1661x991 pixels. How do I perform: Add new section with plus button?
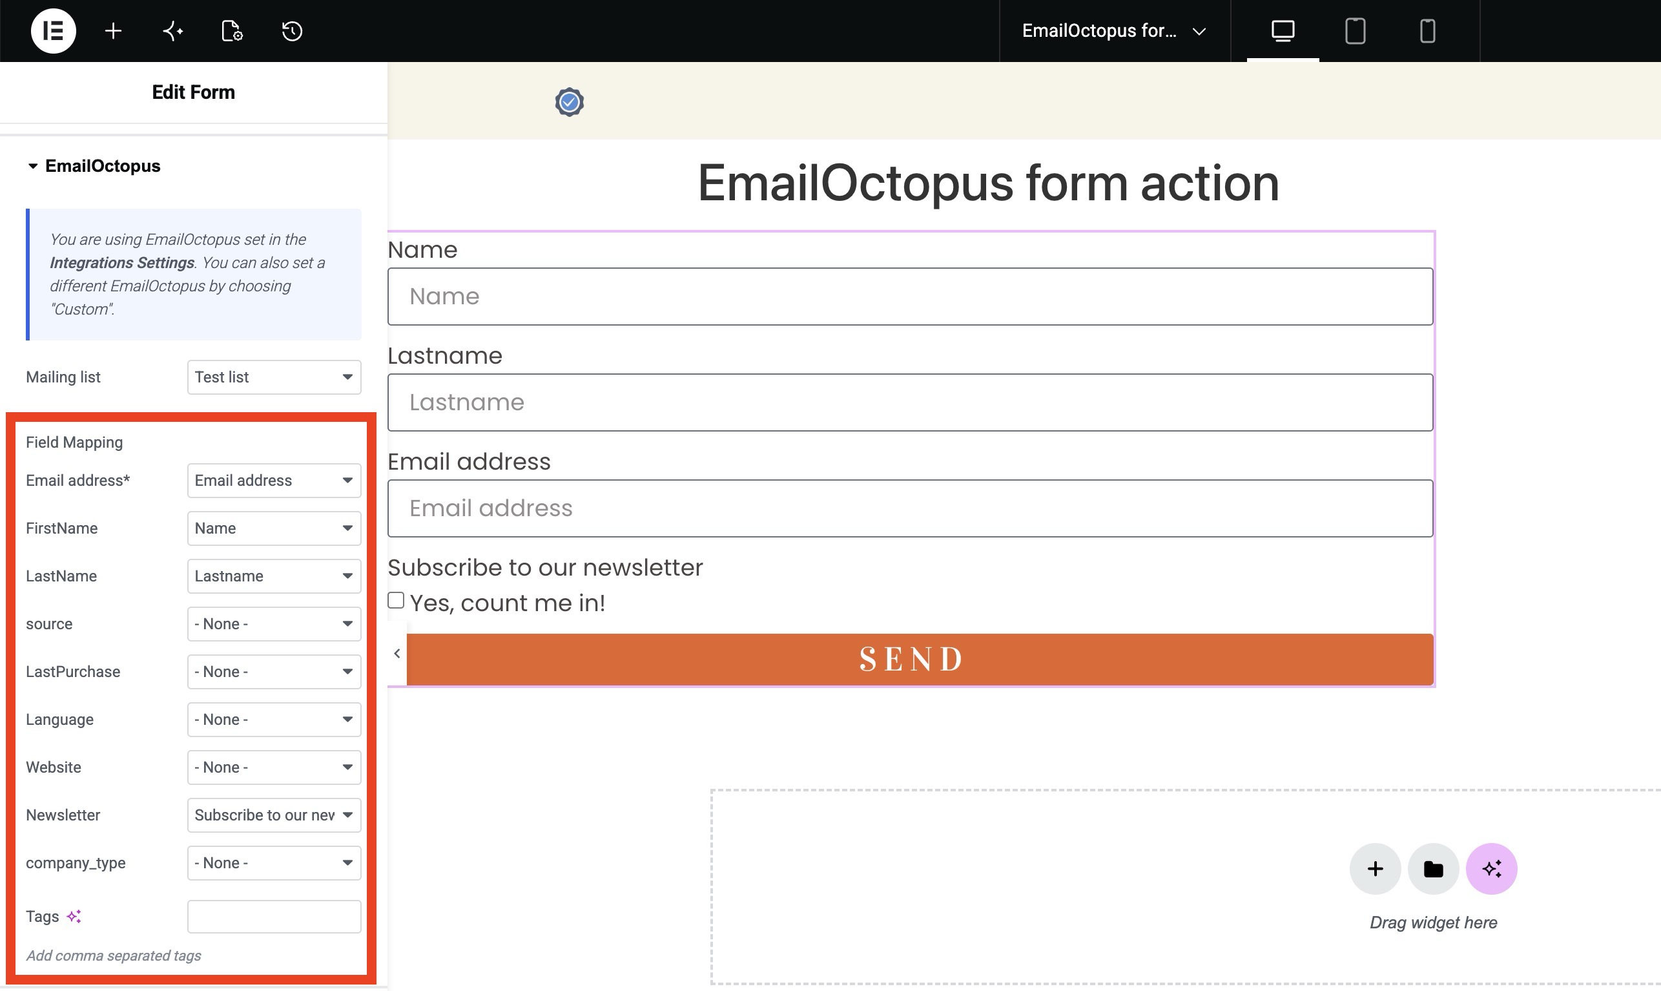click(x=1375, y=869)
